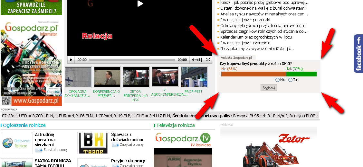Viewport: 363px width, 167px height.
Task: Open ad Spawacz z doświadczeniem
Action: click(127, 137)
